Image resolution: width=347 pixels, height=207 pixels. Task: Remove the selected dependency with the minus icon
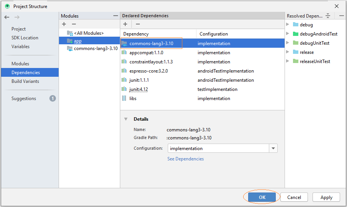[x=137, y=24]
